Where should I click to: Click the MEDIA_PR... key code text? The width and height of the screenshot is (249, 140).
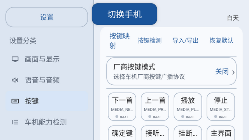click(x=155, y=110)
